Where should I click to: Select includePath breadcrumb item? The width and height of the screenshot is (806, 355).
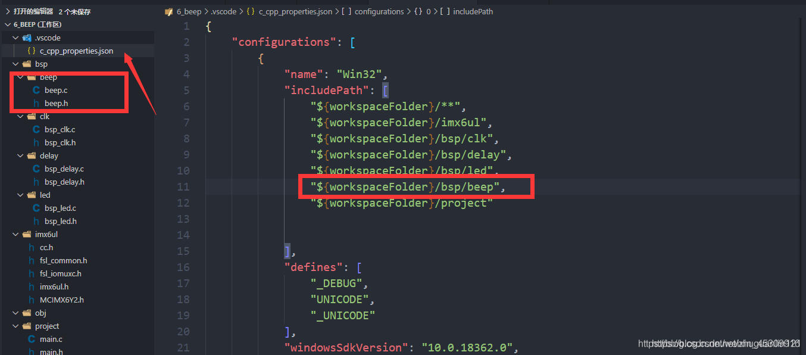(473, 11)
